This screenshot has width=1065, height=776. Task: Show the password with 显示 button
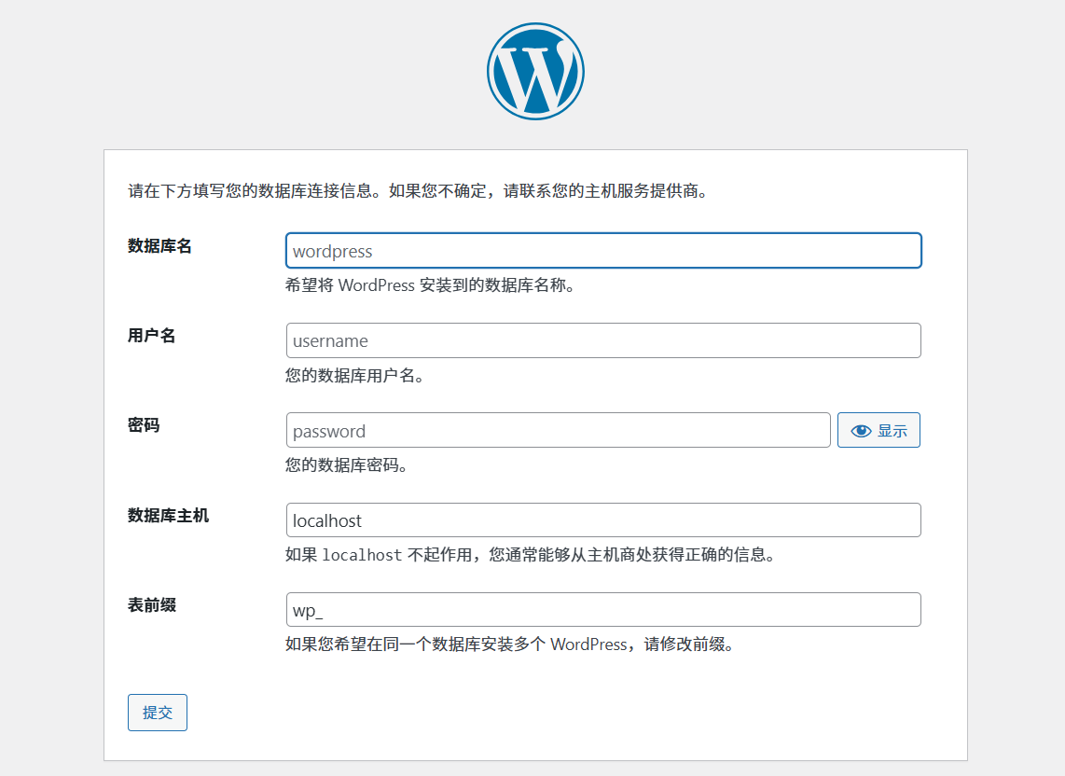coord(878,430)
